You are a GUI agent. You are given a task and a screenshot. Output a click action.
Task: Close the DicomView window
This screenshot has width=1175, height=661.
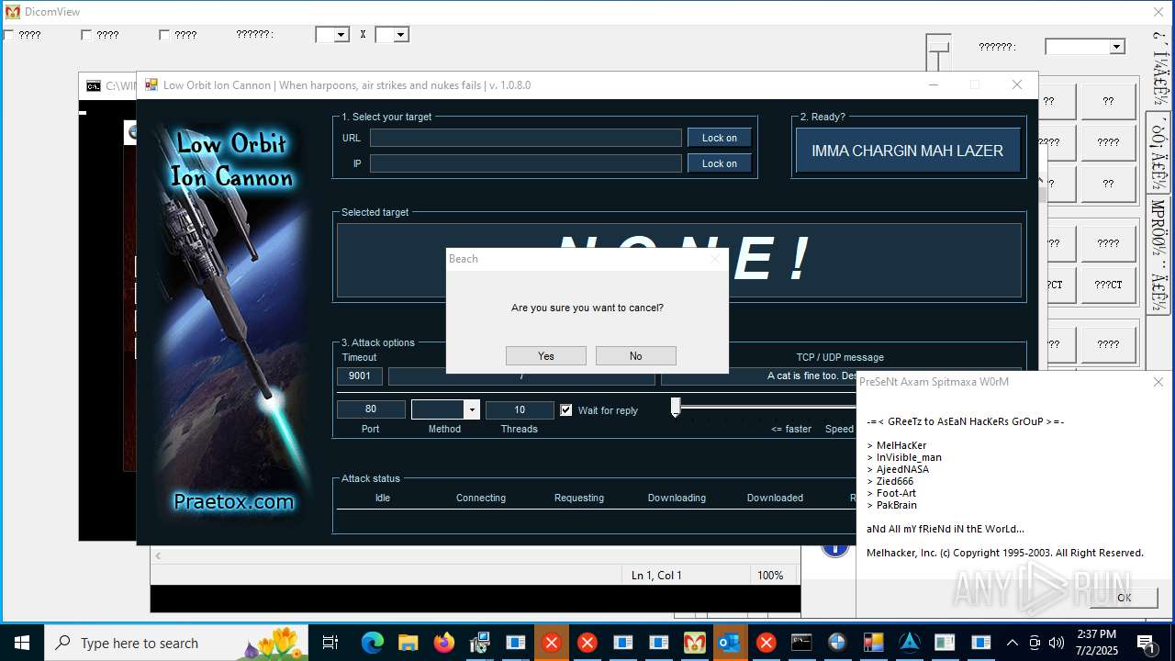click(x=1158, y=12)
